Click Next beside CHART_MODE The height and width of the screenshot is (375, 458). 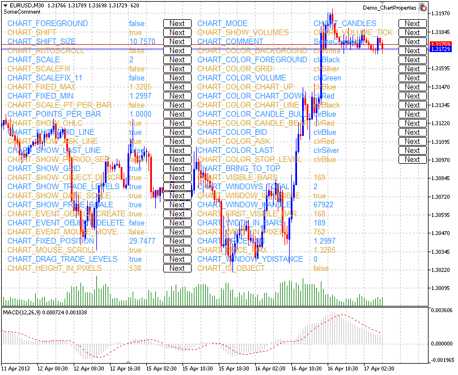coord(413,24)
